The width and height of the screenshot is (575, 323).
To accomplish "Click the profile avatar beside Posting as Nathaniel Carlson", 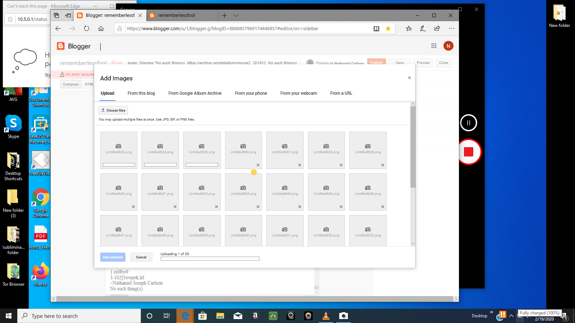I will pos(310,62).
